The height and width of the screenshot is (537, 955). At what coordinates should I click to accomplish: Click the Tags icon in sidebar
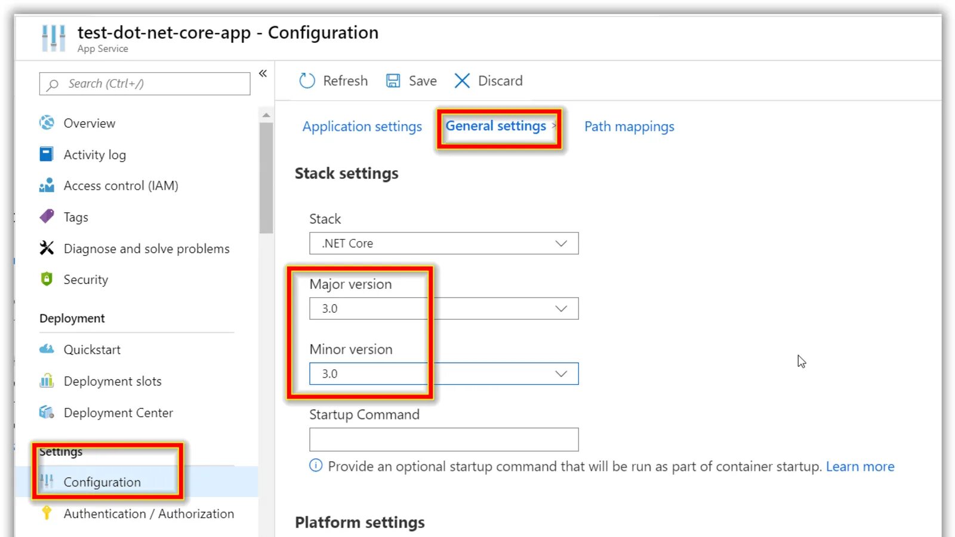tap(47, 217)
